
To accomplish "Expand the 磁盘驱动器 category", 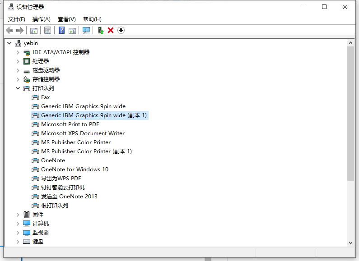I will tap(18, 70).
